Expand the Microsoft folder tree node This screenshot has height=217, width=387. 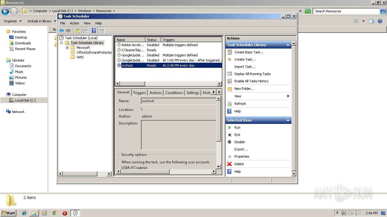click(67, 48)
